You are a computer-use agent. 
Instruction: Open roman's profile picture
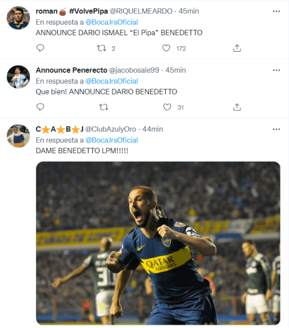[18, 18]
